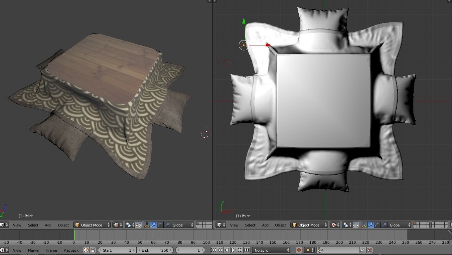Open timeline Playback menu
Viewport: 452px width, 255px height.
click(x=71, y=250)
